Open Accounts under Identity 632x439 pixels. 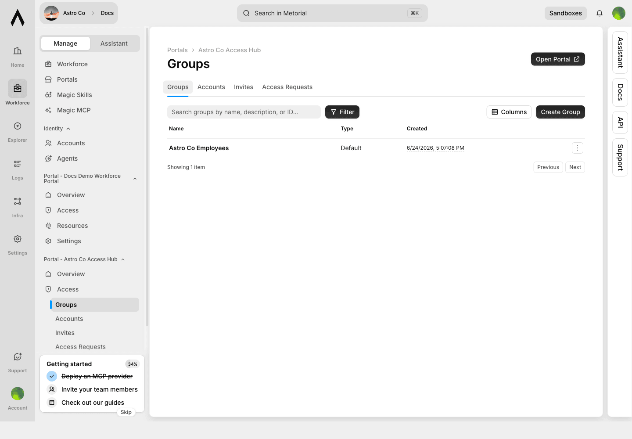(90, 143)
